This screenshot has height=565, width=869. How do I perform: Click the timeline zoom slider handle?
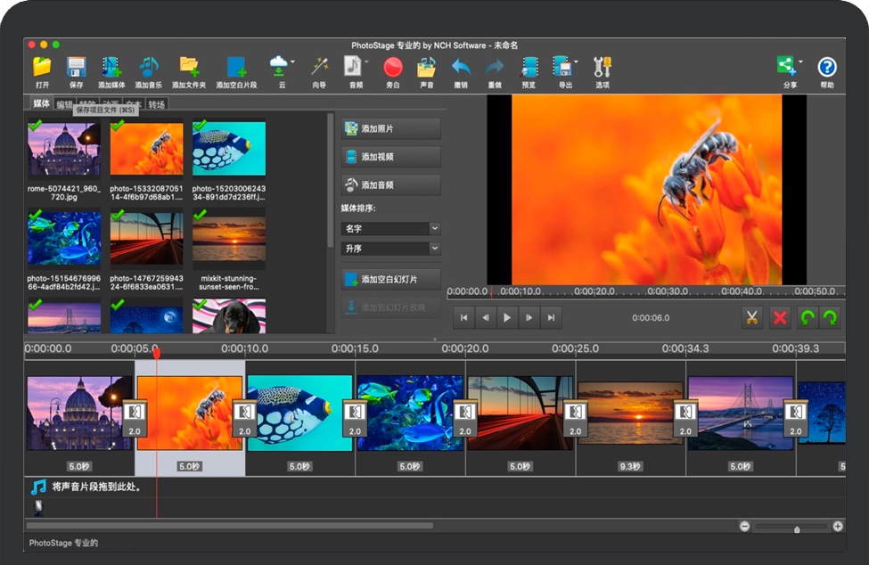tap(797, 528)
